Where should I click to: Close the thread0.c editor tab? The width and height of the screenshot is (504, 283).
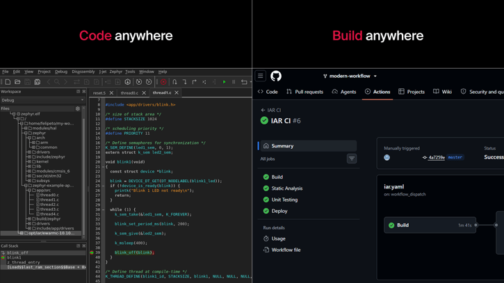click(x=144, y=93)
